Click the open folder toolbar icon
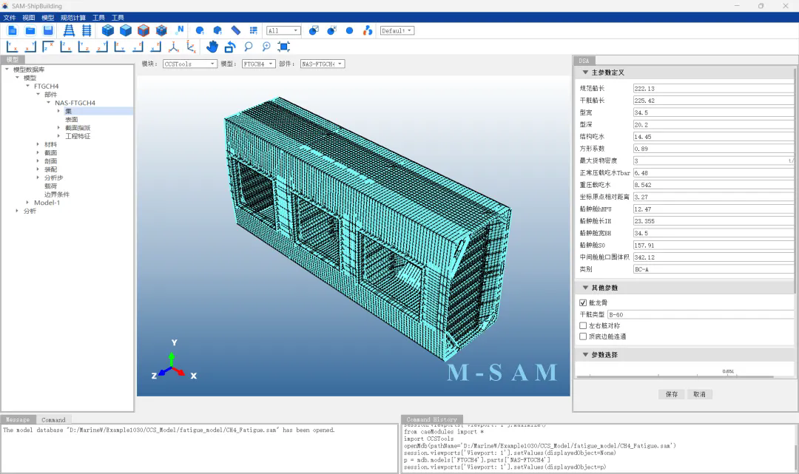799x474 pixels. [30, 30]
